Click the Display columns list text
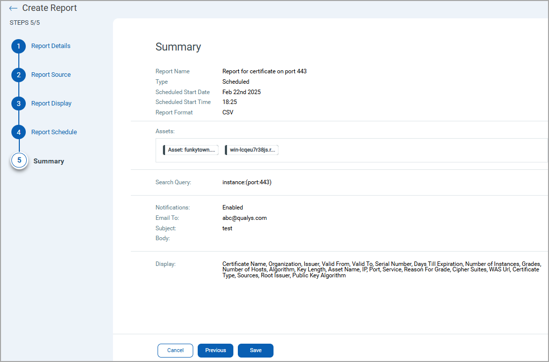 (382, 269)
